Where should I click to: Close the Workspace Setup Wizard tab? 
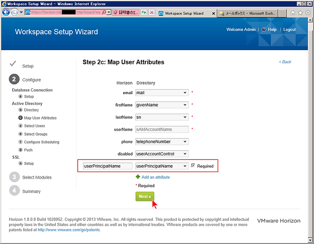(x=213, y=14)
